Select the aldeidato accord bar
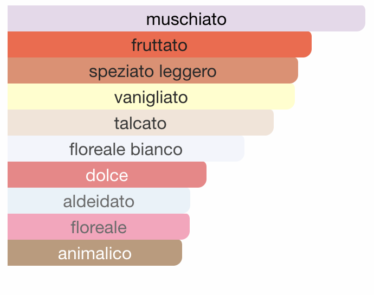This screenshot has width=374, height=295. (99, 201)
